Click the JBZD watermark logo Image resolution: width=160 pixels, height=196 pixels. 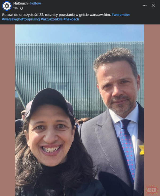pyautogui.click(x=152, y=190)
